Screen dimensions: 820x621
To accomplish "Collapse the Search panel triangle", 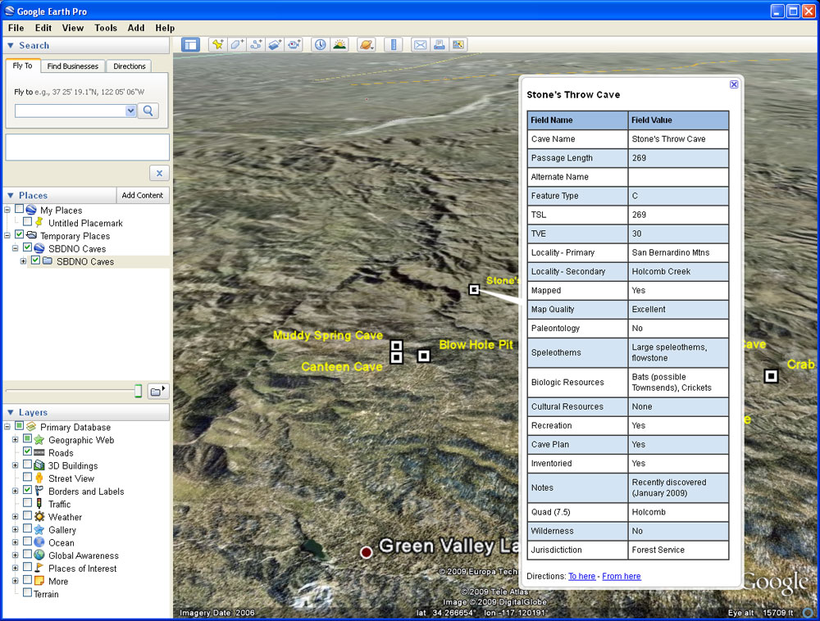I will [x=11, y=46].
